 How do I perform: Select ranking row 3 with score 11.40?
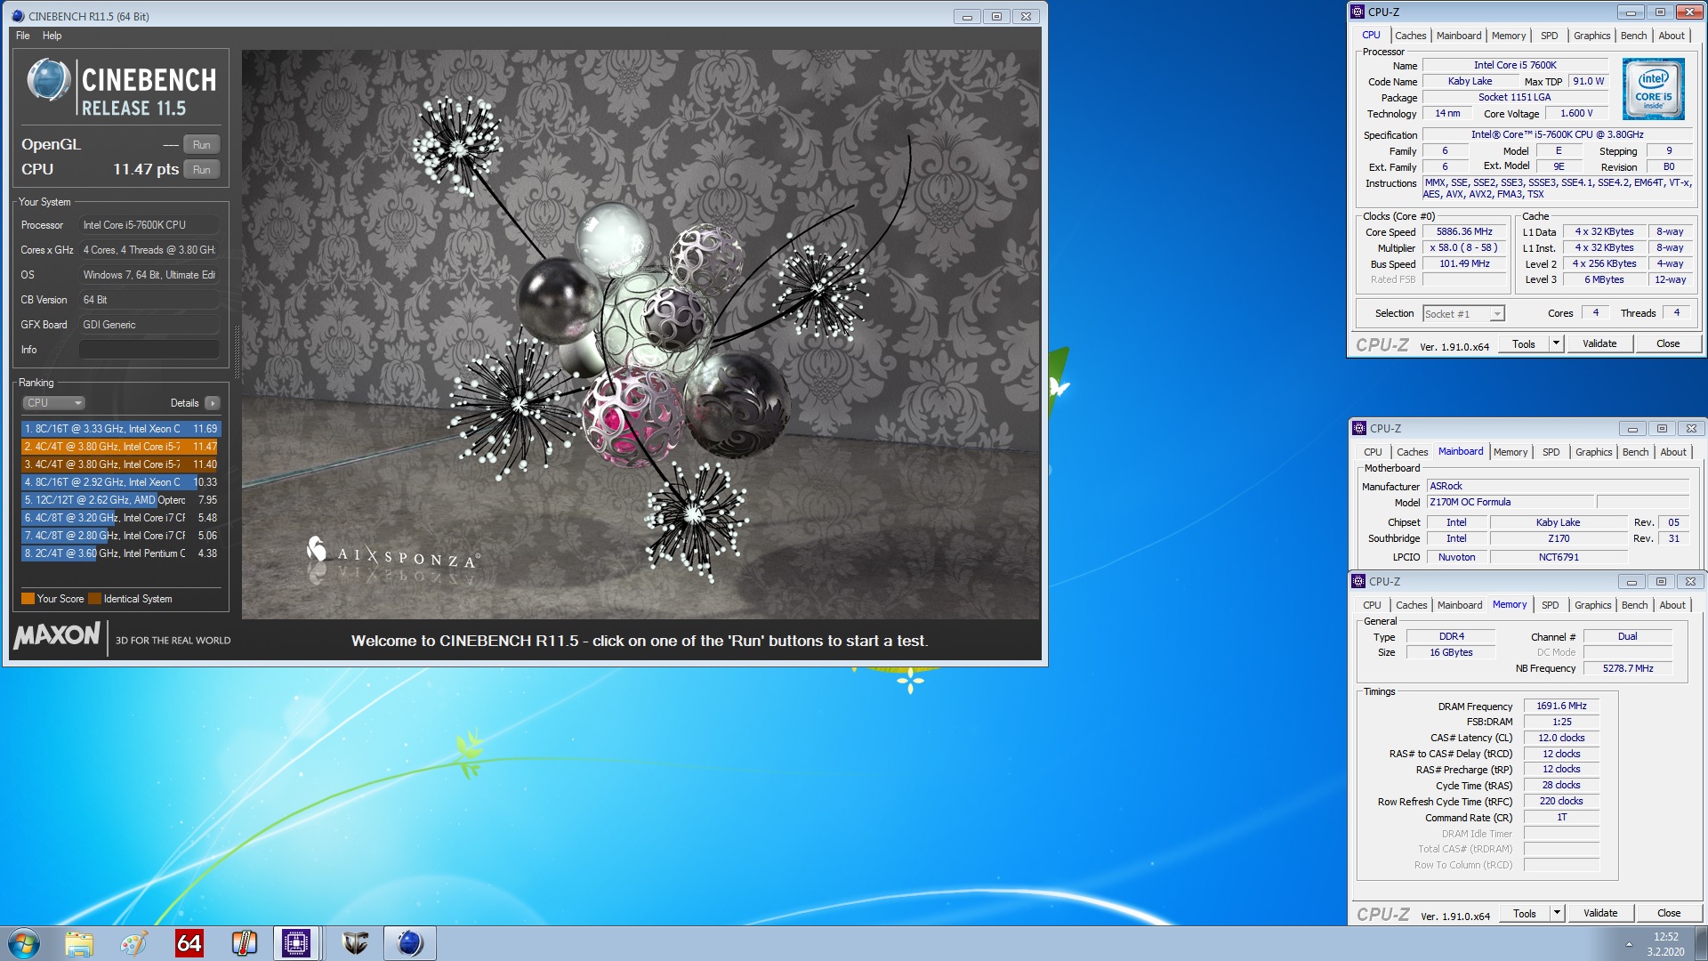click(x=120, y=464)
